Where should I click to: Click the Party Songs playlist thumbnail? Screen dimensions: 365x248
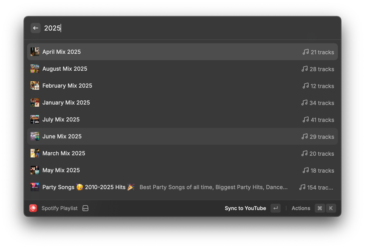click(34, 187)
